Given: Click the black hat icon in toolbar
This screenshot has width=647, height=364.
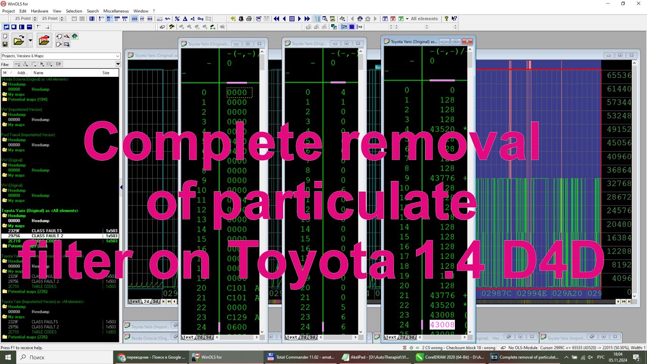Looking at the screenshot, I should (241, 19).
